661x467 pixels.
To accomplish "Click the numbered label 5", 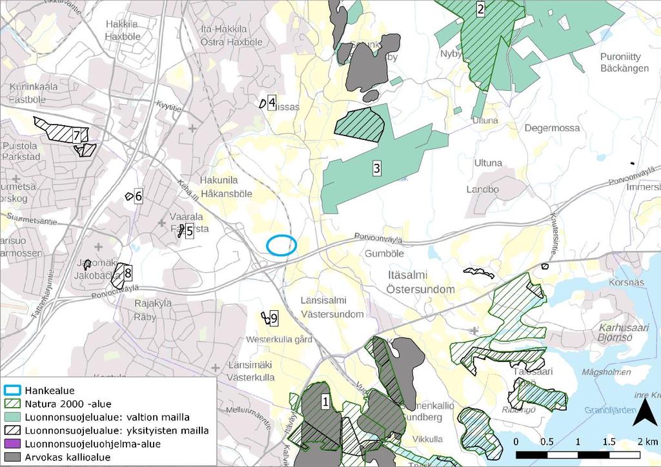I will tap(189, 231).
